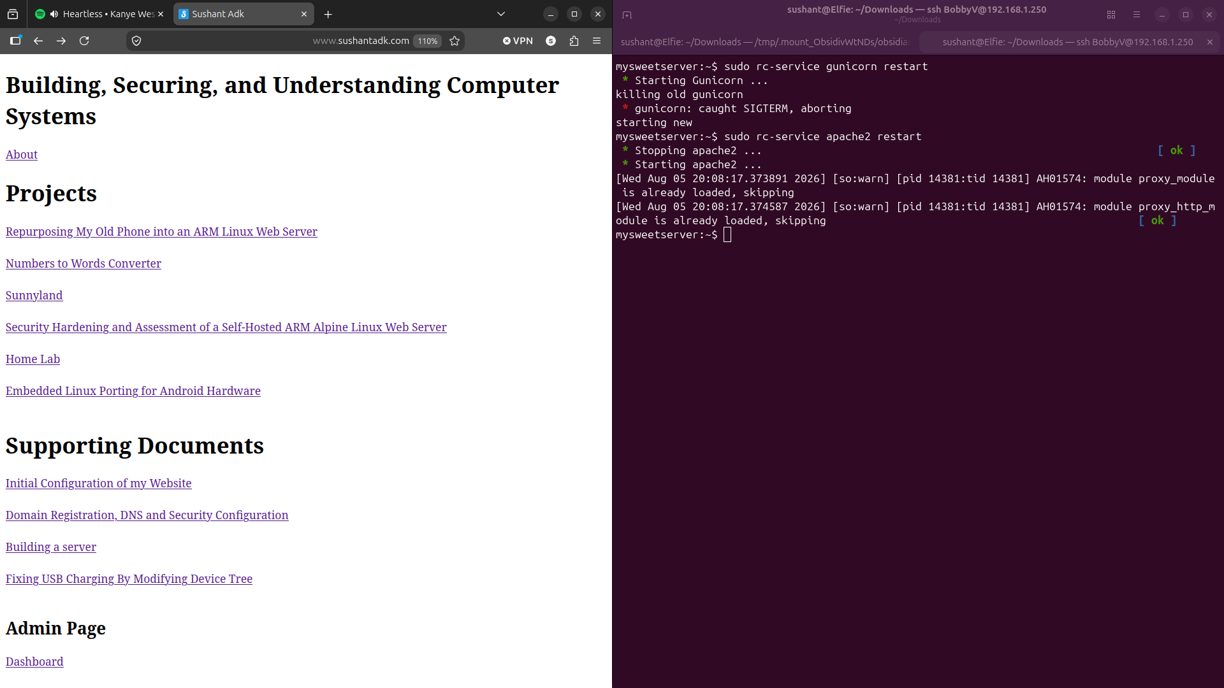This screenshot has width=1224, height=688.
Task: Open the browser extensions icon
Action: pyautogui.click(x=574, y=41)
